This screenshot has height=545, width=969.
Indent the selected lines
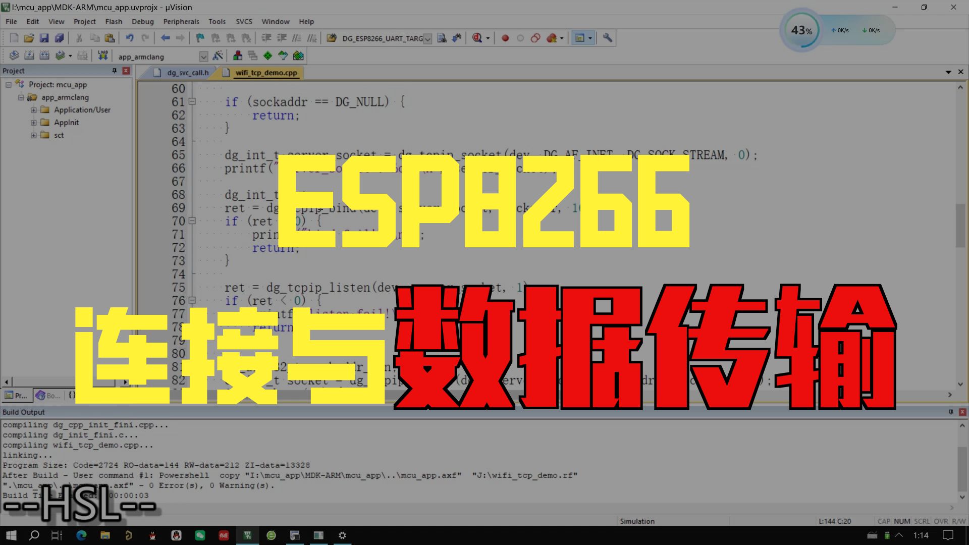266,38
